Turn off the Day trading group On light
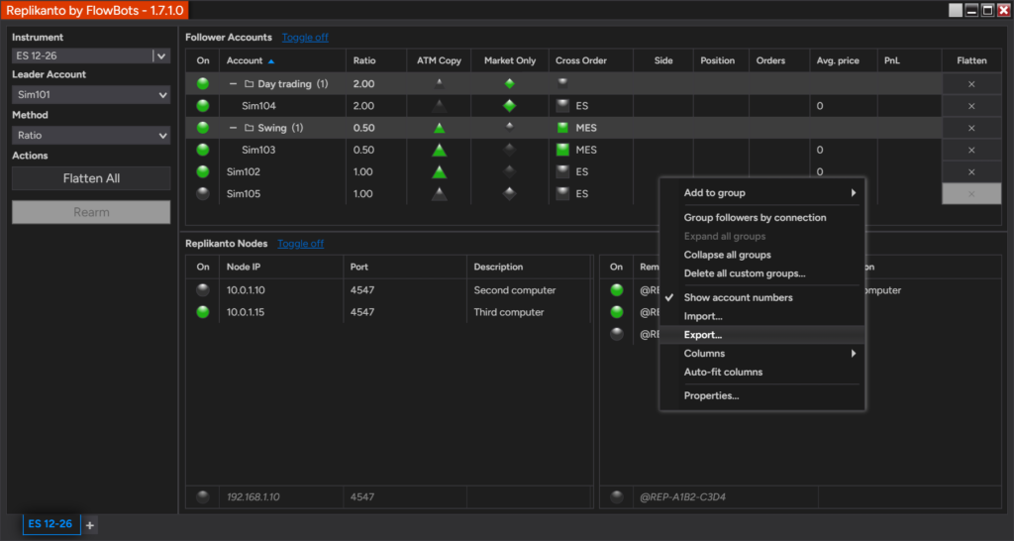The height and width of the screenshot is (541, 1014). coord(203,83)
